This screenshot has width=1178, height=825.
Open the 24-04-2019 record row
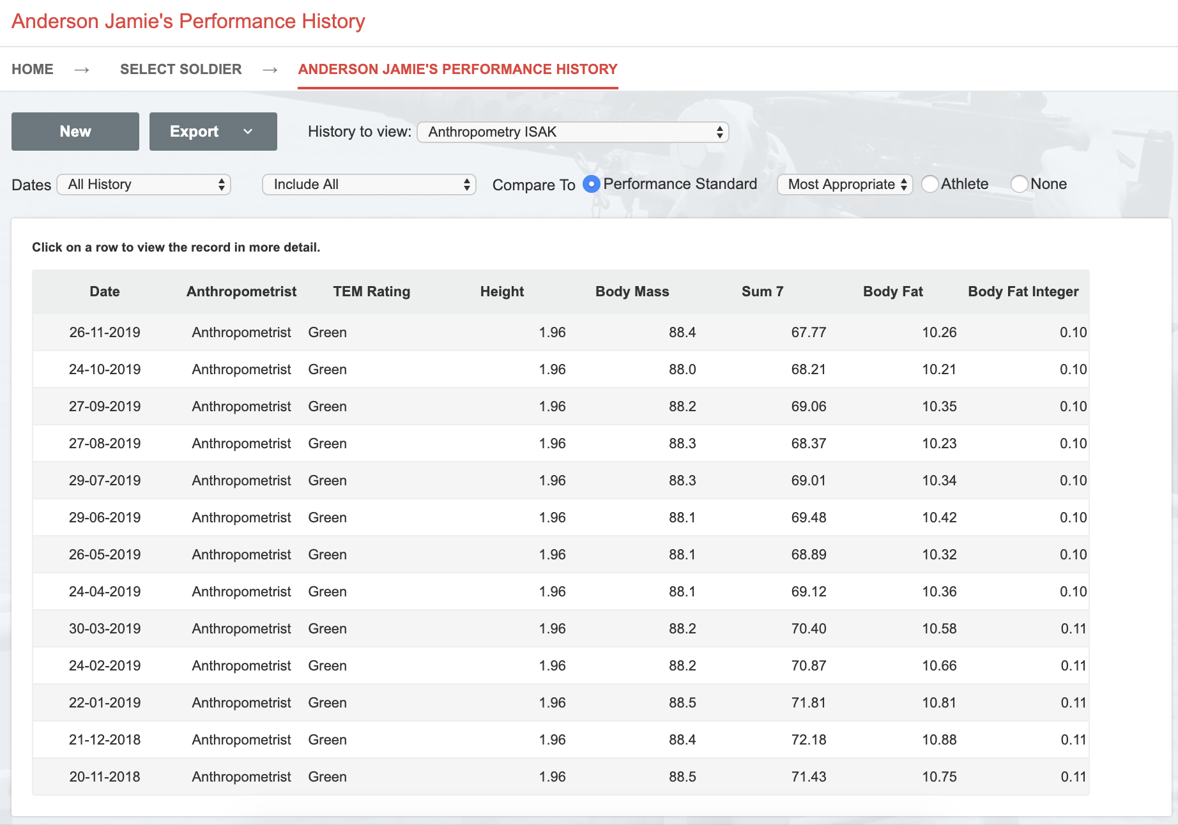[561, 592]
